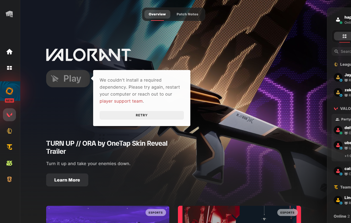Click RETRY in the error popup
This screenshot has width=351, height=223.
142,115
